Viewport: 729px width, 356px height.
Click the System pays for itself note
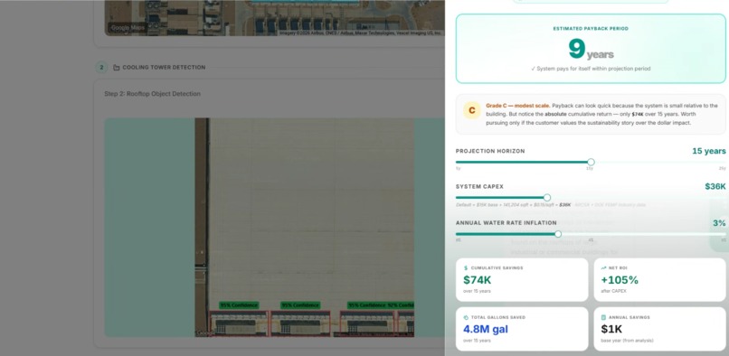591,69
